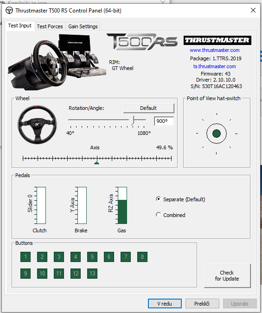This screenshot has height=313, width=262.
Task: Open ts.thrustmaster.com support link
Action: point(215,66)
